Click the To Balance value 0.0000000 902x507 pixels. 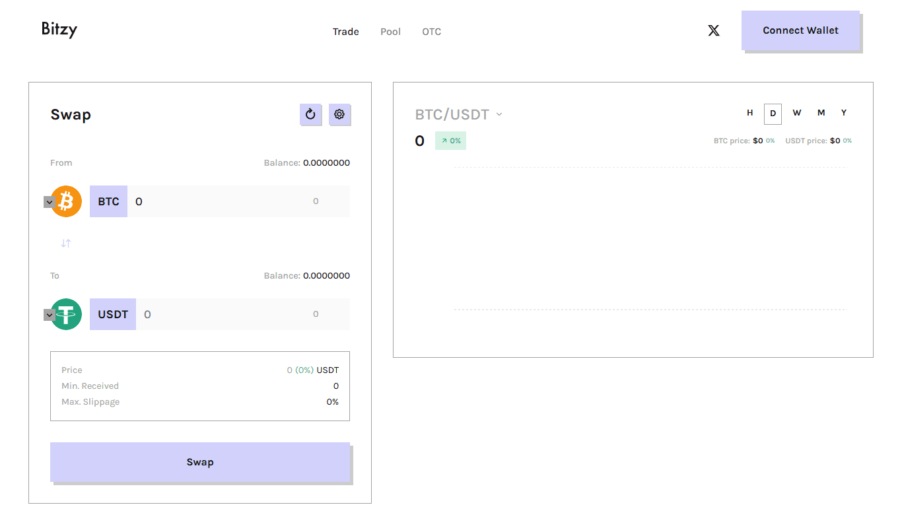(x=326, y=275)
